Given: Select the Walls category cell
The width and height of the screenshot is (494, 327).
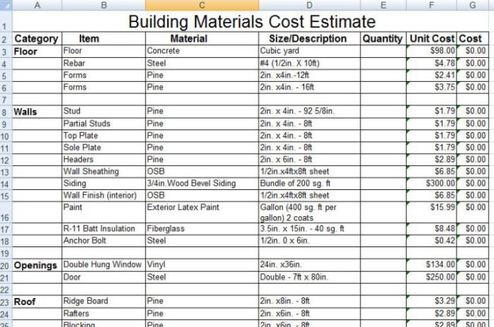Looking at the screenshot, I should tap(37, 112).
